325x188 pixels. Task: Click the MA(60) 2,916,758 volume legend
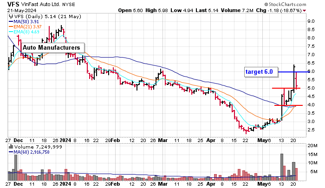[29, 152]
